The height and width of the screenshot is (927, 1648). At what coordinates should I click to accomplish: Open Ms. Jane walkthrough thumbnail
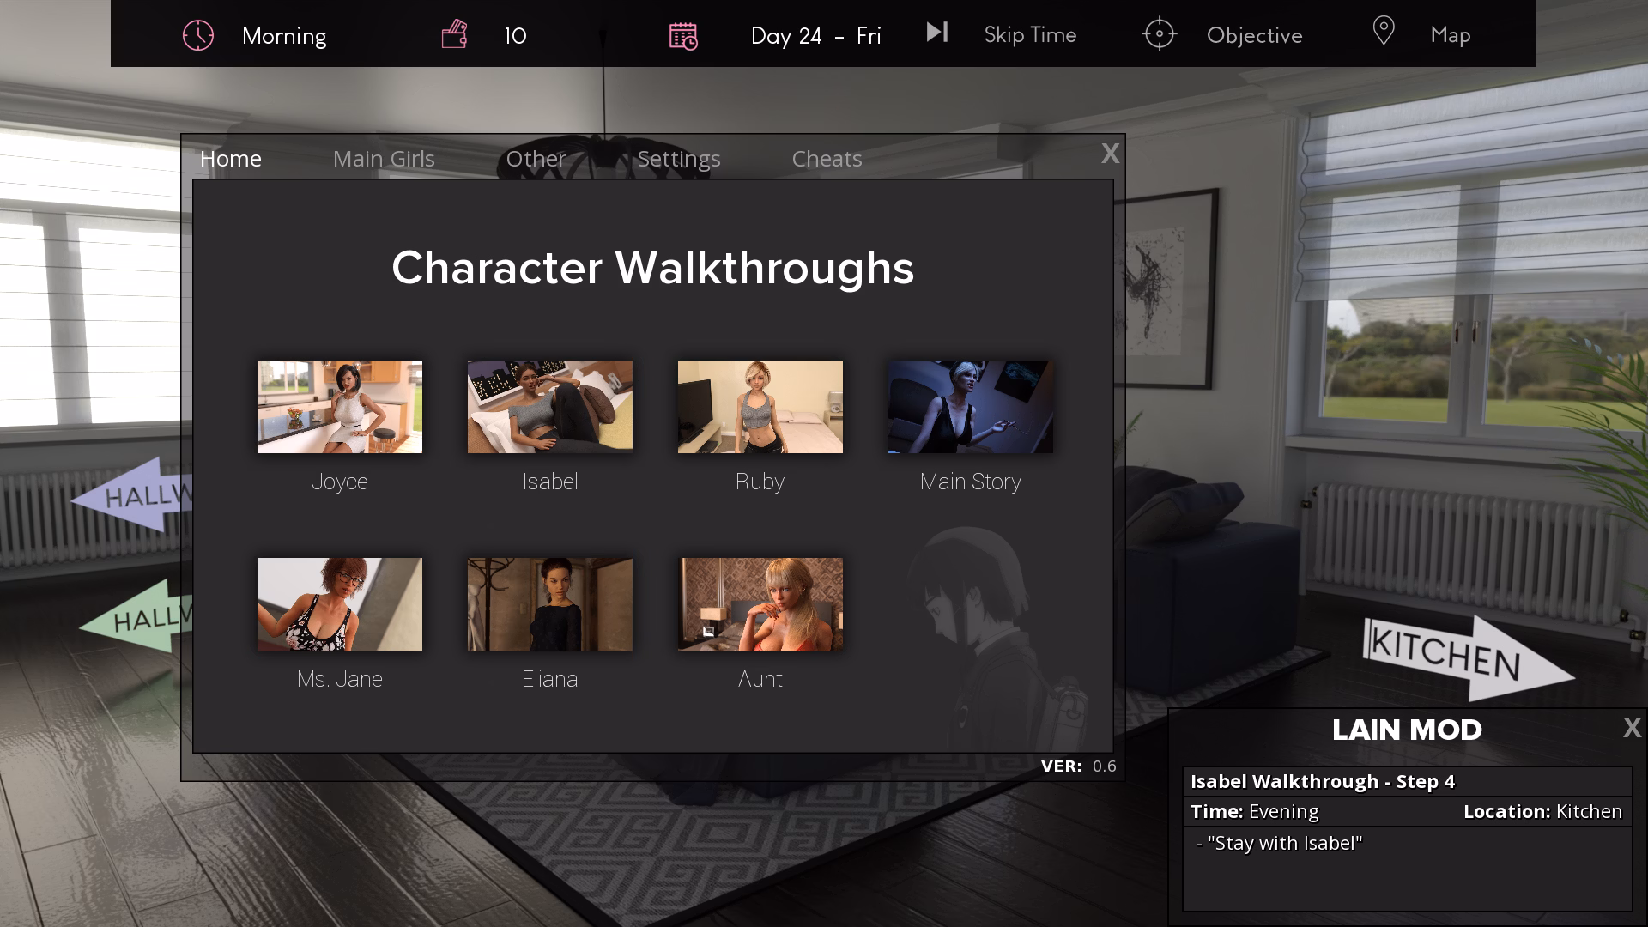[x=340, y=604]
